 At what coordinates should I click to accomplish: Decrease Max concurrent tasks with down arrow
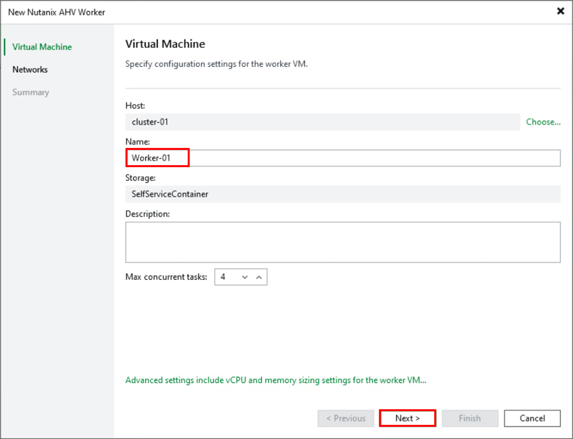click(x=245, y=277)
